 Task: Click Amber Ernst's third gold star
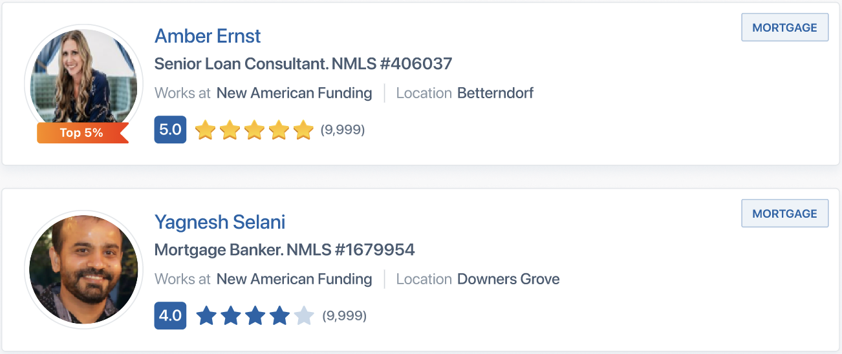point(254,130)
